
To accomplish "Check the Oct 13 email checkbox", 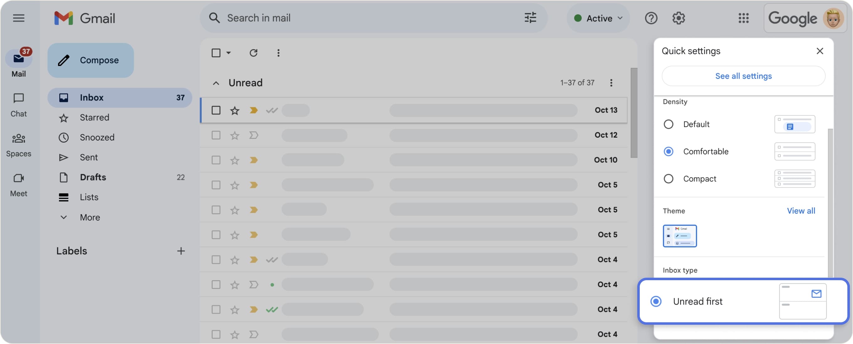I will 216,110.
